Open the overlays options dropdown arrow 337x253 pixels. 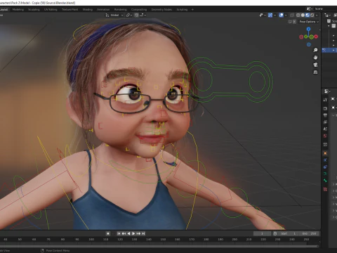coord(286,15)
